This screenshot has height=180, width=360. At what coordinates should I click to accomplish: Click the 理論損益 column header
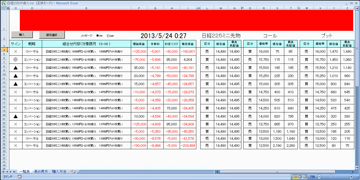pos(139,44)
